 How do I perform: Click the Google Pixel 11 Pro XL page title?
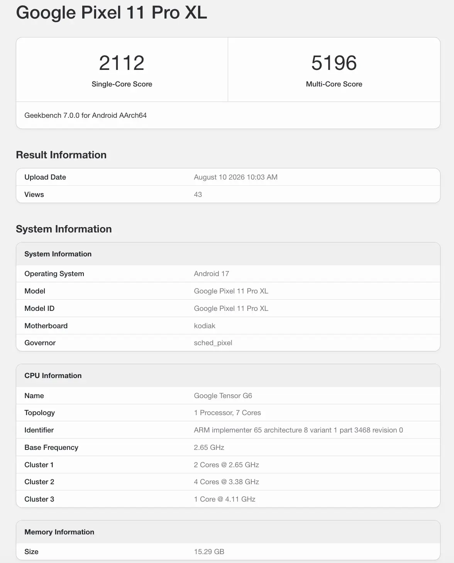[112, 13]
